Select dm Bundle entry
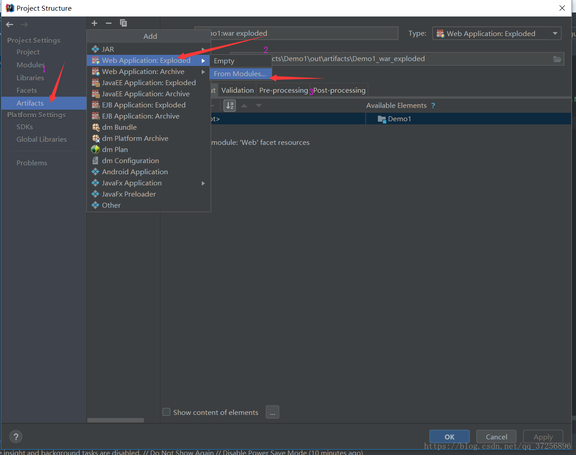This screenshot has width=576, height=455. pos(148,127)
